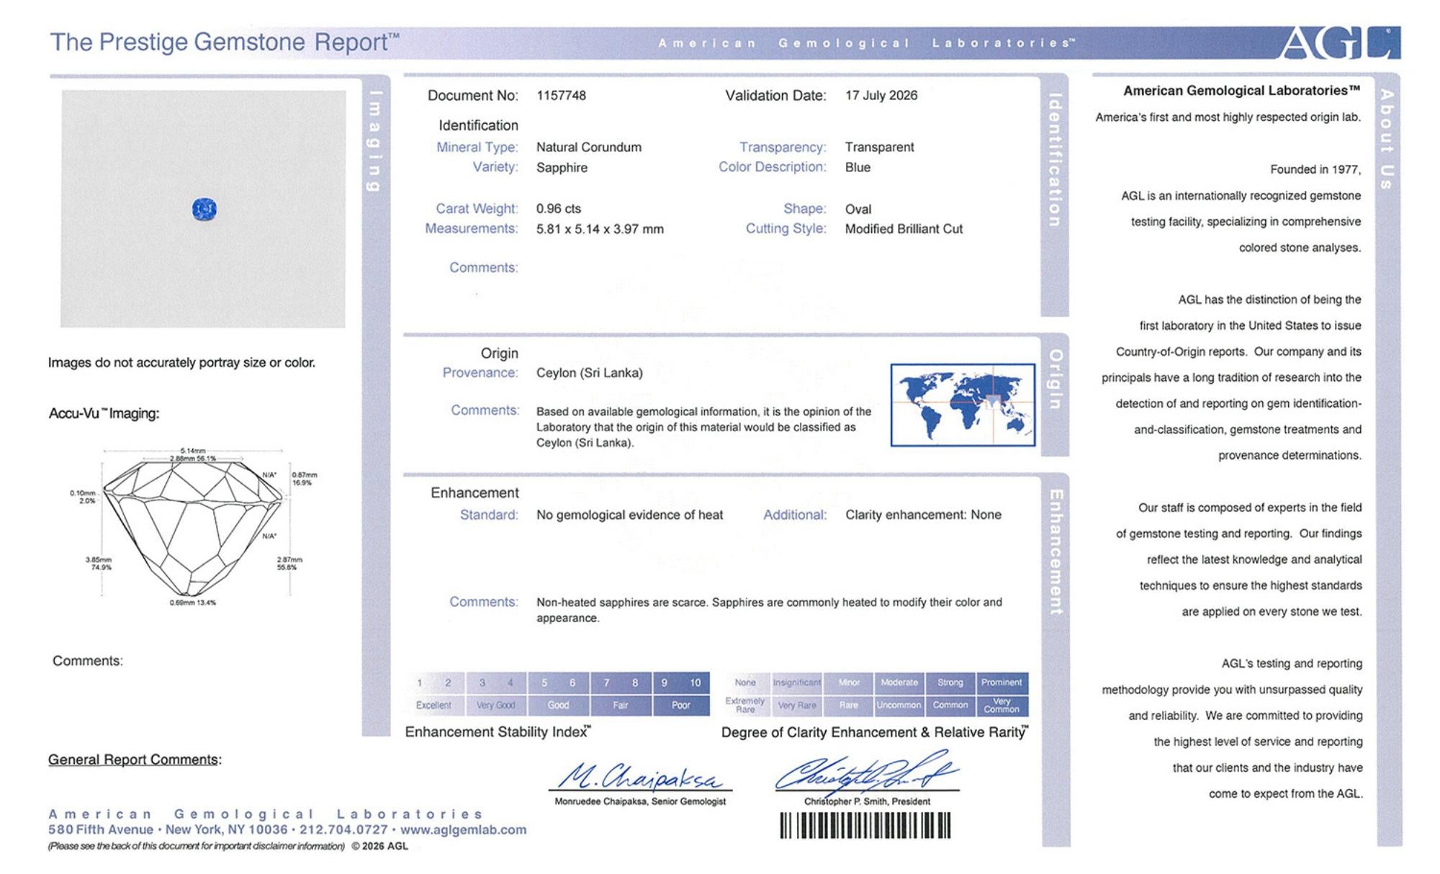This screenshot has height=874, width=1440.
Task: Click the 'Insignificant' clarity scale cell
Action: click(x=796, y=682)
